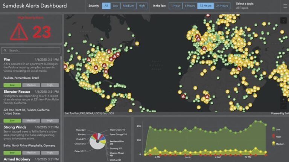Open the hamburger menu in the header
This screenshot has height=162, width=289.
pos(285,6)
